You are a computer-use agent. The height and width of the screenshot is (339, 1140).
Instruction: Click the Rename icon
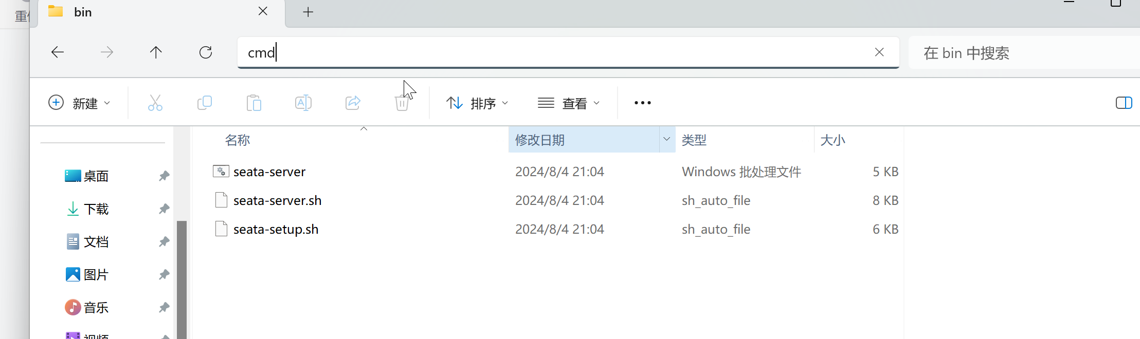click(303, 103)
